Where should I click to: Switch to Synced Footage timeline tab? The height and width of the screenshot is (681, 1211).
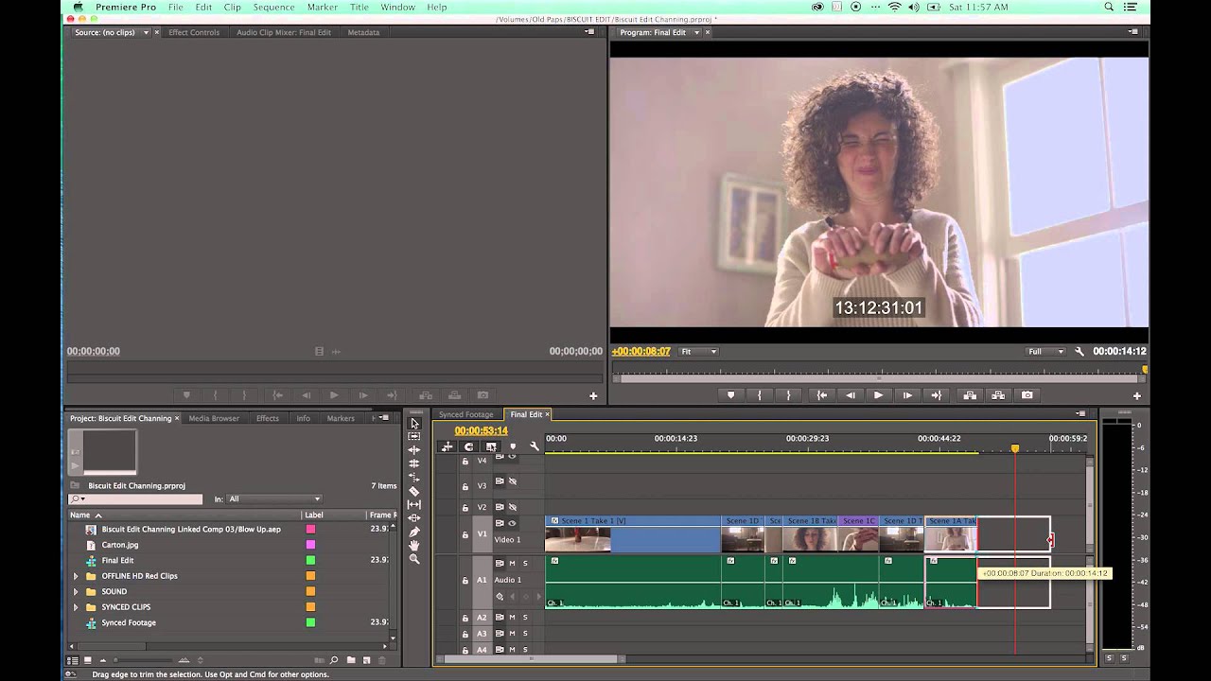click(465, 414)
